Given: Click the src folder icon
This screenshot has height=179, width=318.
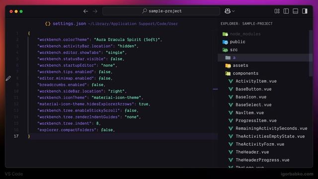Looking at the screenshot, I should [225, 50].
